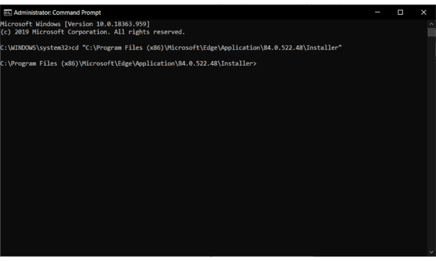Close the Administrator Command Prompt window
This screenshot has width=436, height=261.
423,12
